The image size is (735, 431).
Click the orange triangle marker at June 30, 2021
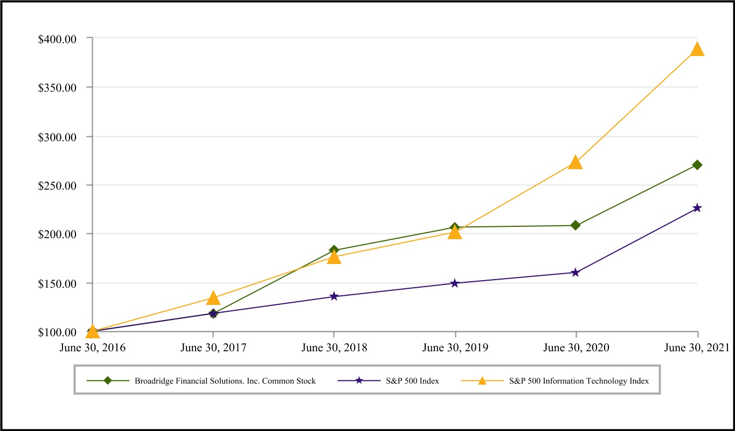pos(697,50)
